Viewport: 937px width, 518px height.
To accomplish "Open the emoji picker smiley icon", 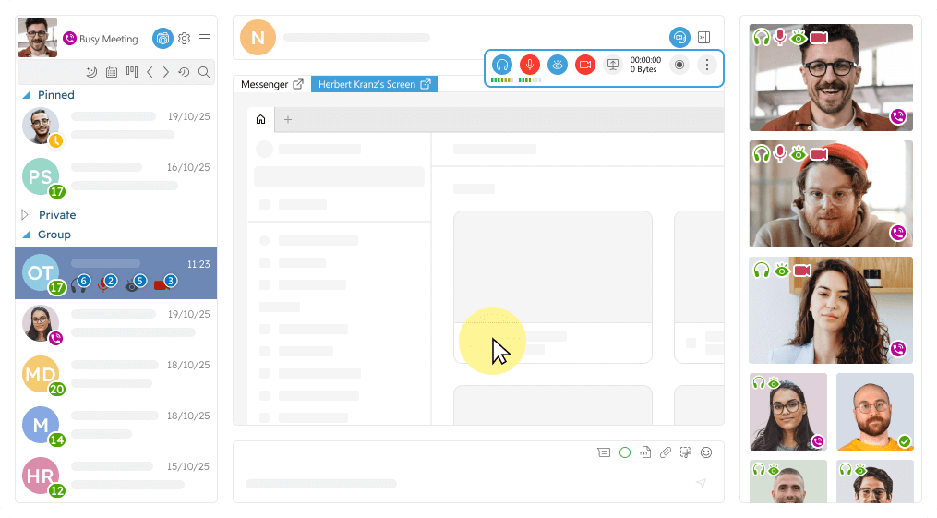I will [706, 452].
